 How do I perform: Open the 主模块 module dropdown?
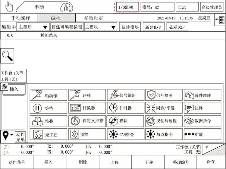(100, 27)
